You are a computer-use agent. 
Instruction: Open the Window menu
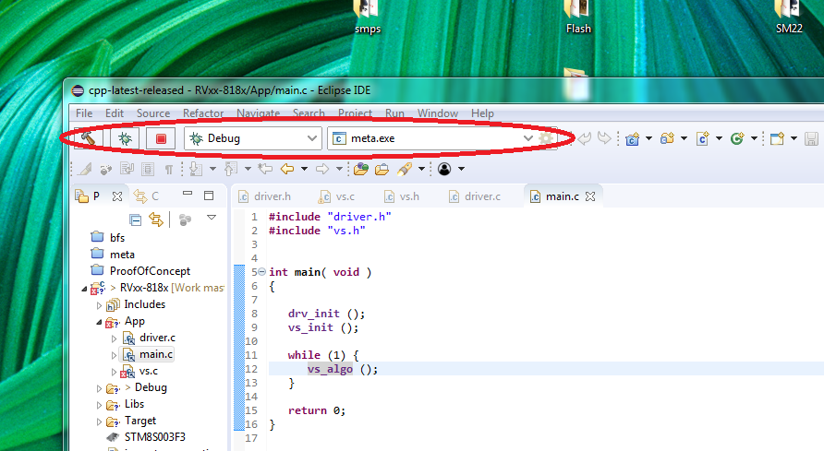[437, 113]
